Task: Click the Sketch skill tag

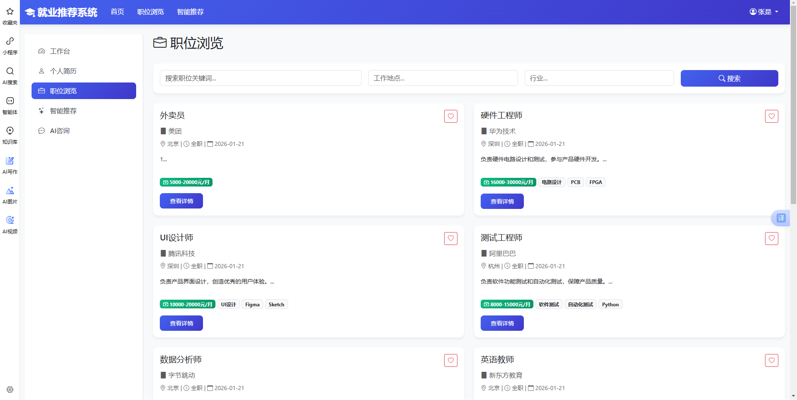Action: point(276,305)
